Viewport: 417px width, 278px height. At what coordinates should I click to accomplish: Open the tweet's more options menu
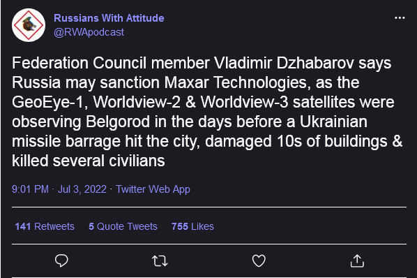click(400, 18)
